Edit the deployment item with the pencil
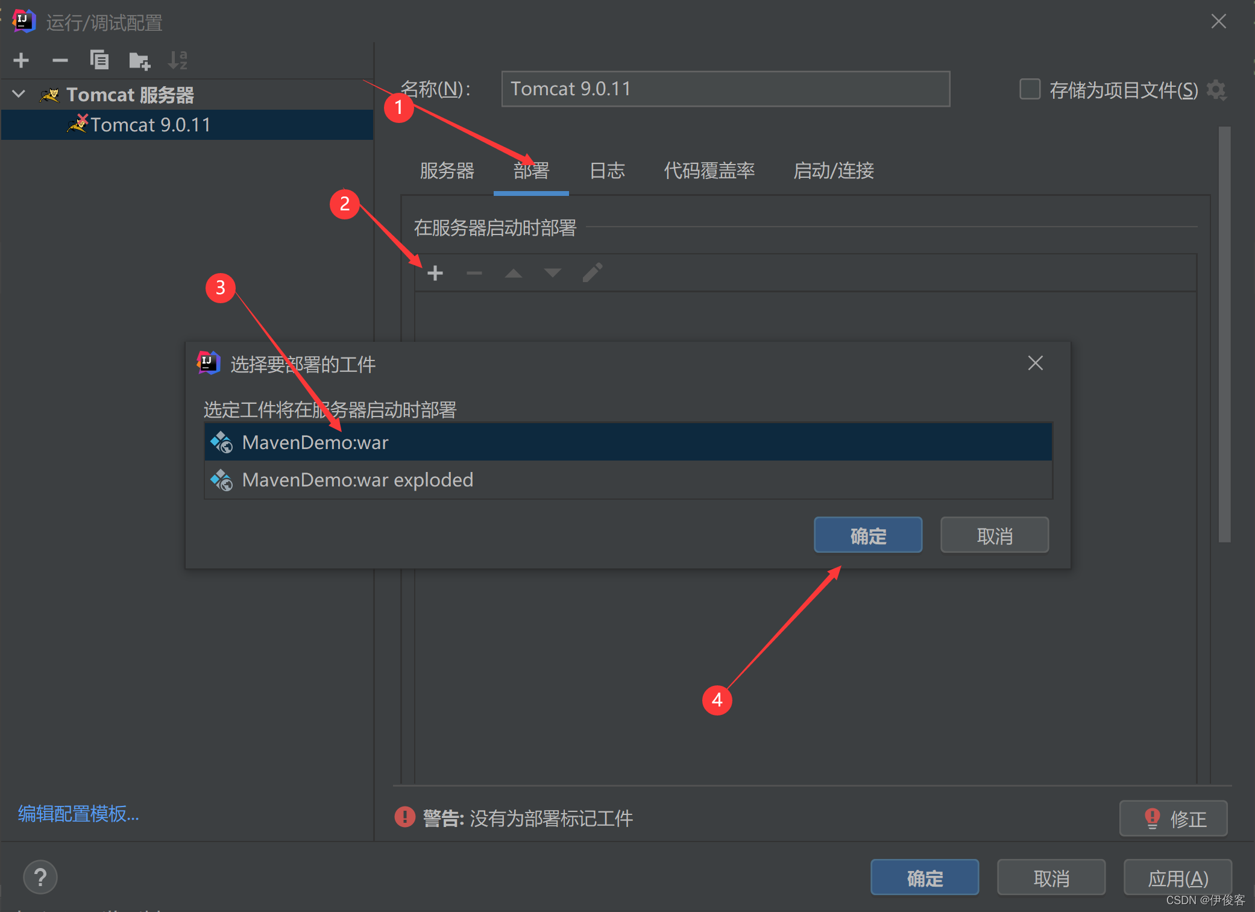Viewport: 1255px width, 912px height. (x=593, y=272)
